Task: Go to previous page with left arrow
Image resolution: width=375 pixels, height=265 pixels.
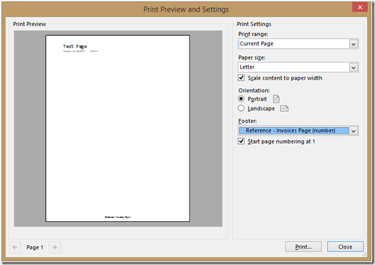Action: coord(15,247)
